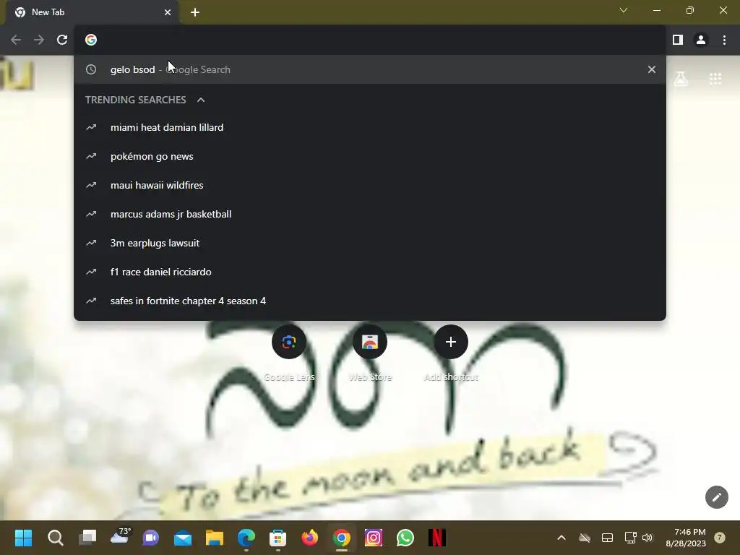Open Netflix from the taskbar
The image size is (740, 555).
click(437, 538)
